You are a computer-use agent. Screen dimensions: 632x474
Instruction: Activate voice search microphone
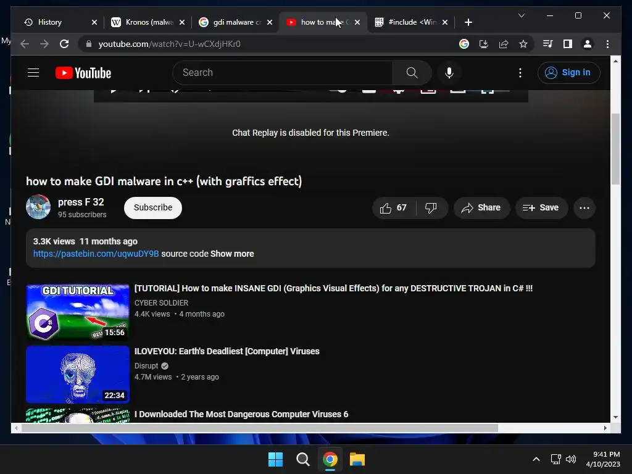(x=449, y=73)
